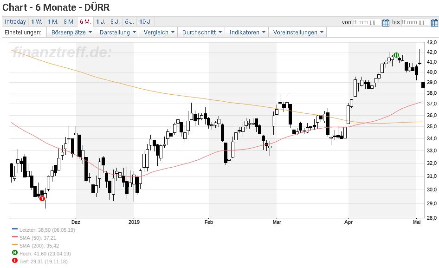Click the '43,0' y-axis price label

(x=432, y=42)
